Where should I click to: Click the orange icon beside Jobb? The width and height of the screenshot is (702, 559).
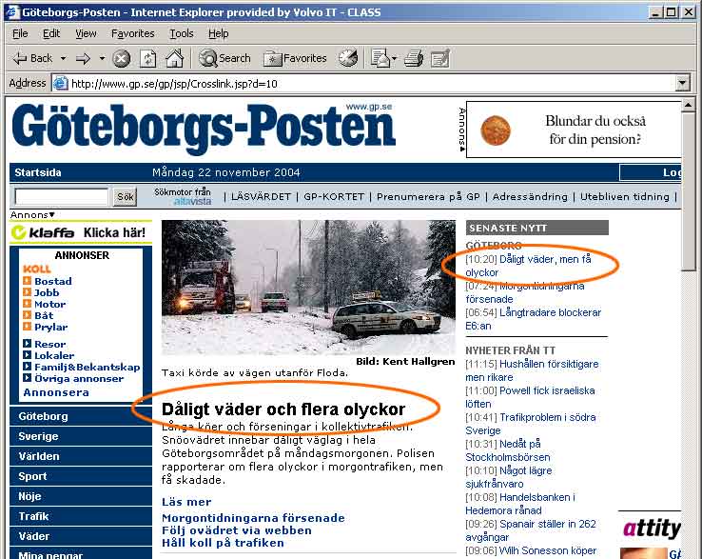tap(27, 291)
